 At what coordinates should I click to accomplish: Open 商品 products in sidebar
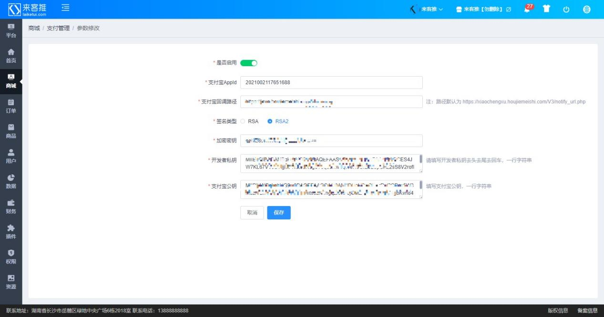(x=11, y=131)
